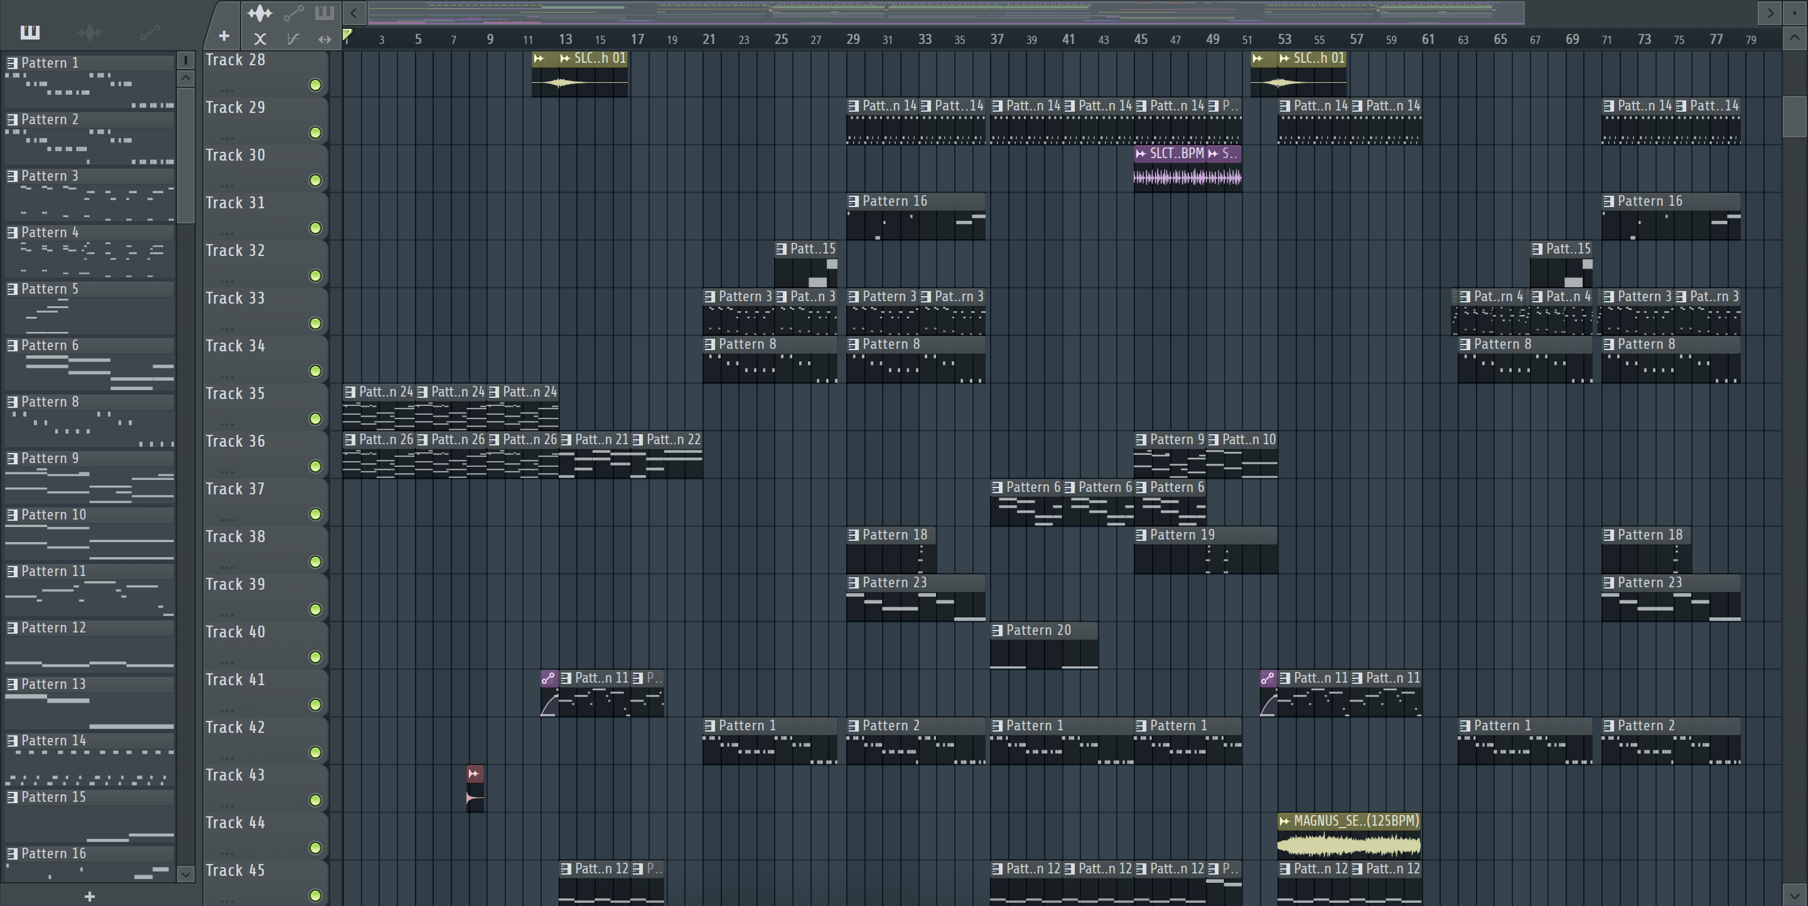Open the Pattern 19 clip menu on Track 38
Viewport: 1808px width, 906px height.
1141,535
